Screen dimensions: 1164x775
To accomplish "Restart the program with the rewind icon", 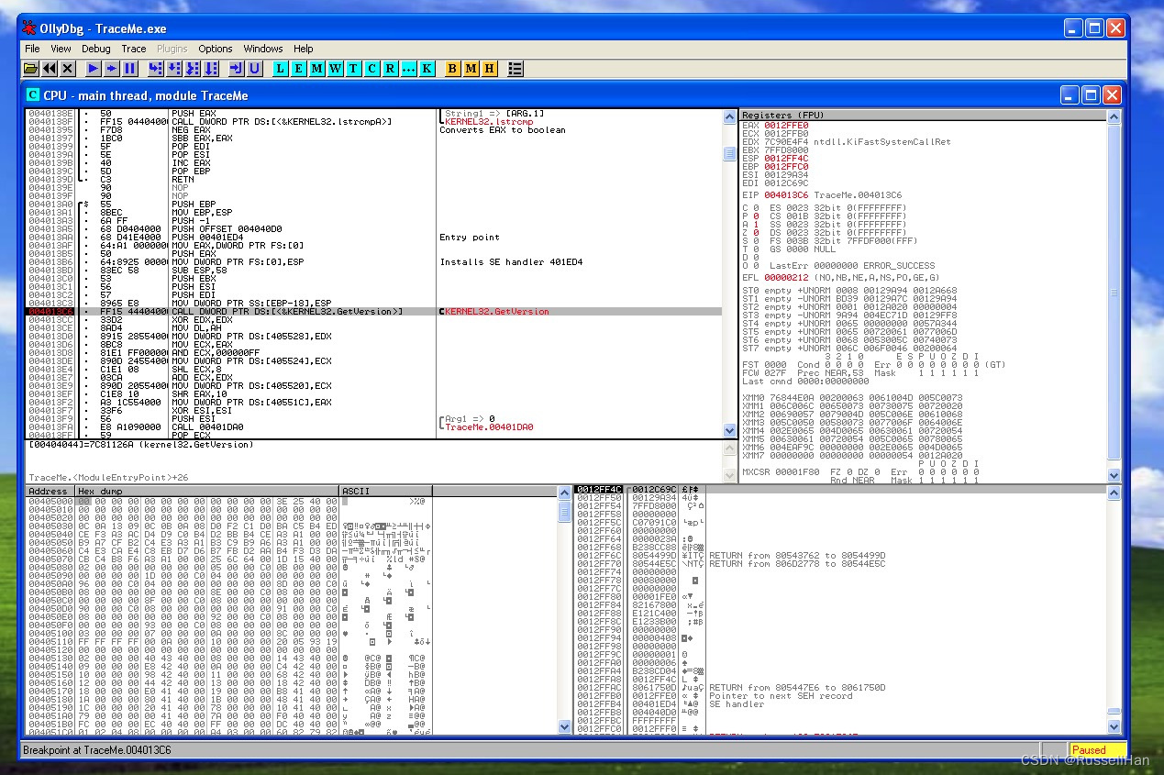I will [49, 69].
